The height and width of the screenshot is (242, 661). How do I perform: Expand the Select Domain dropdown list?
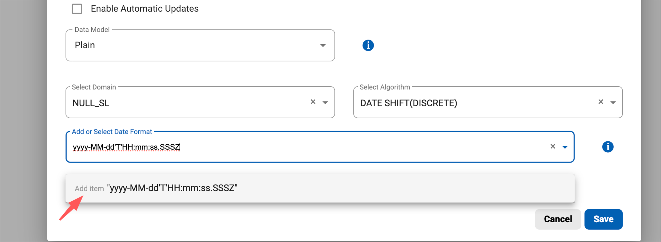click(x=326, y=102)
